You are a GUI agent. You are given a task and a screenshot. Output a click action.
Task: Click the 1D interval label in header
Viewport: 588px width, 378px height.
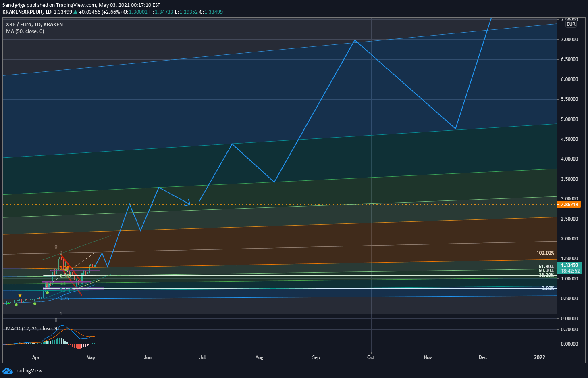[x=48, y=12]
